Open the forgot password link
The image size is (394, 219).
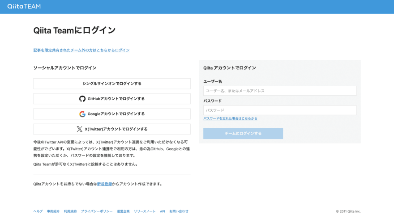230,118
